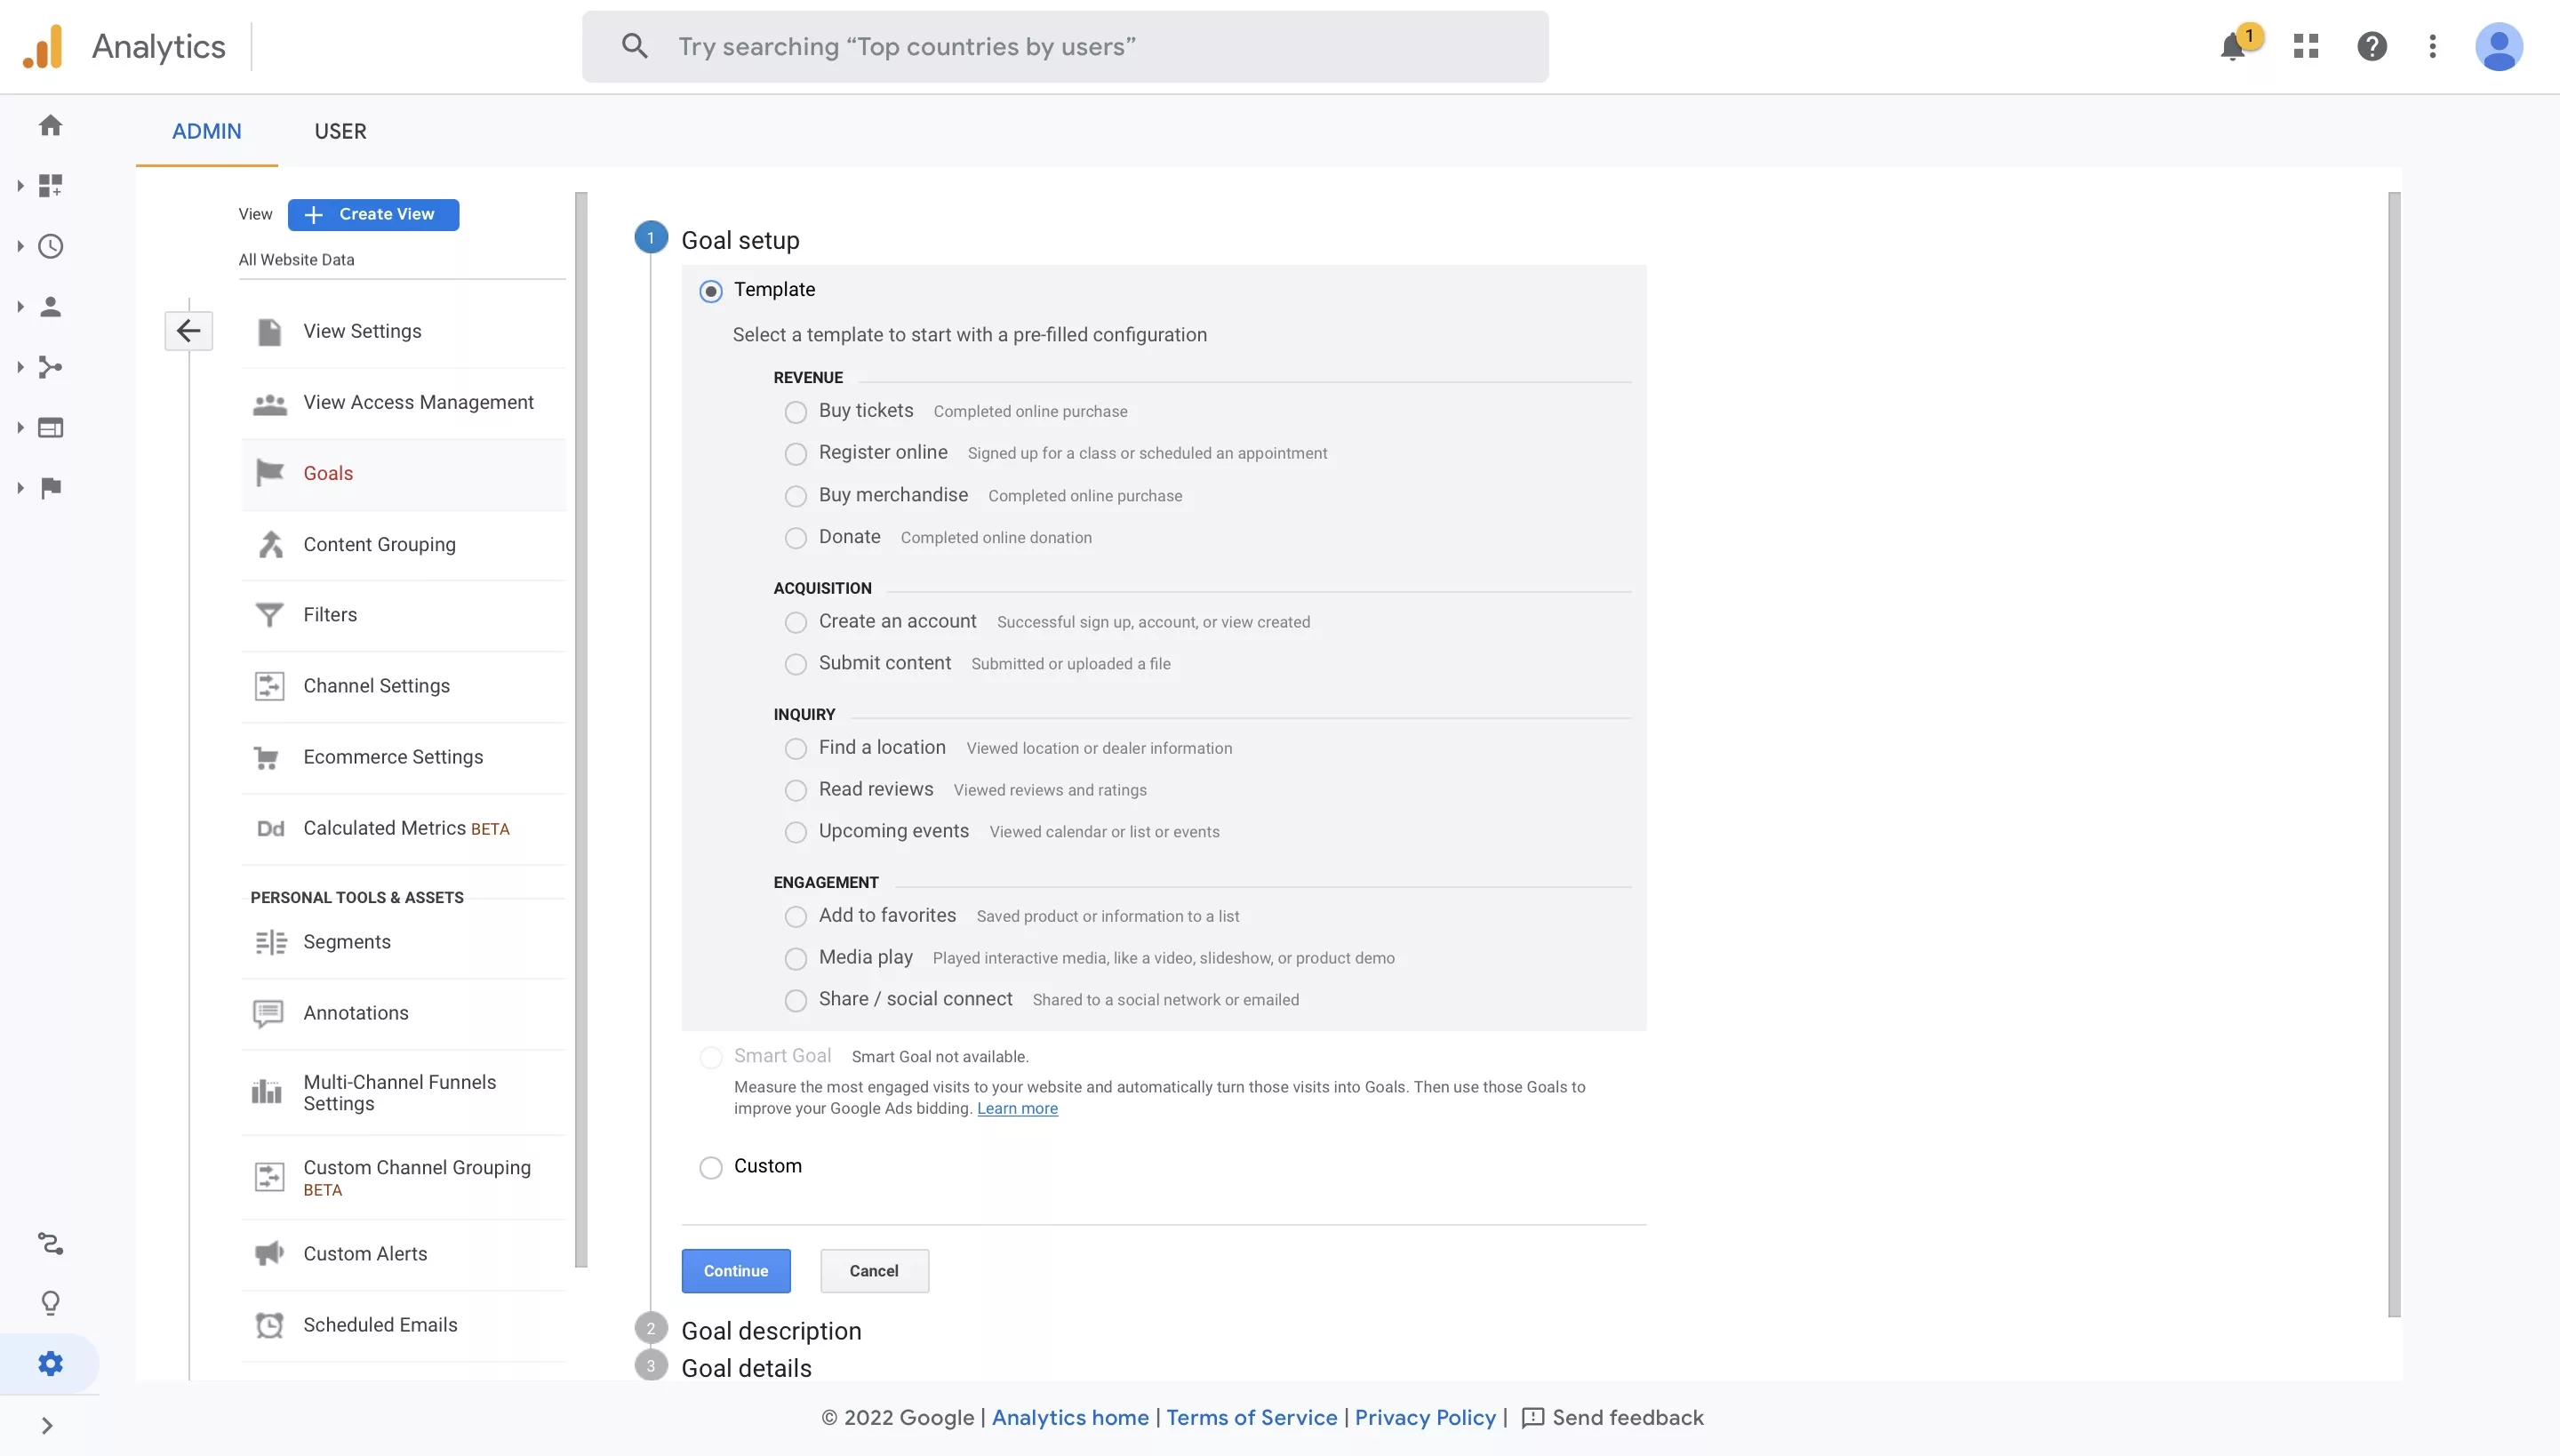Open the Admin gear icon in sidebar
The image size is (2560, 1456).
(x=50, y=1363)
